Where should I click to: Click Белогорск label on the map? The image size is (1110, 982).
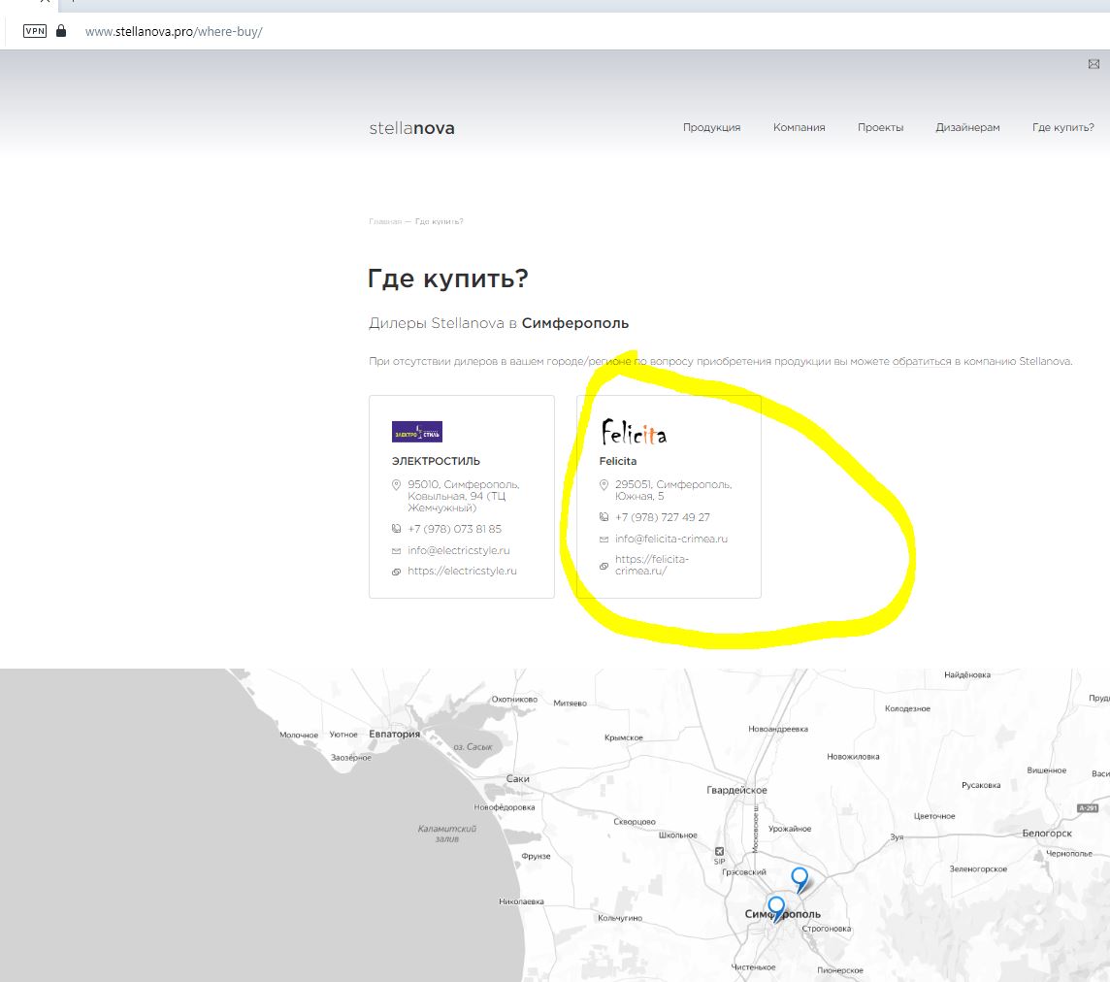click(x=1047, y=834)
